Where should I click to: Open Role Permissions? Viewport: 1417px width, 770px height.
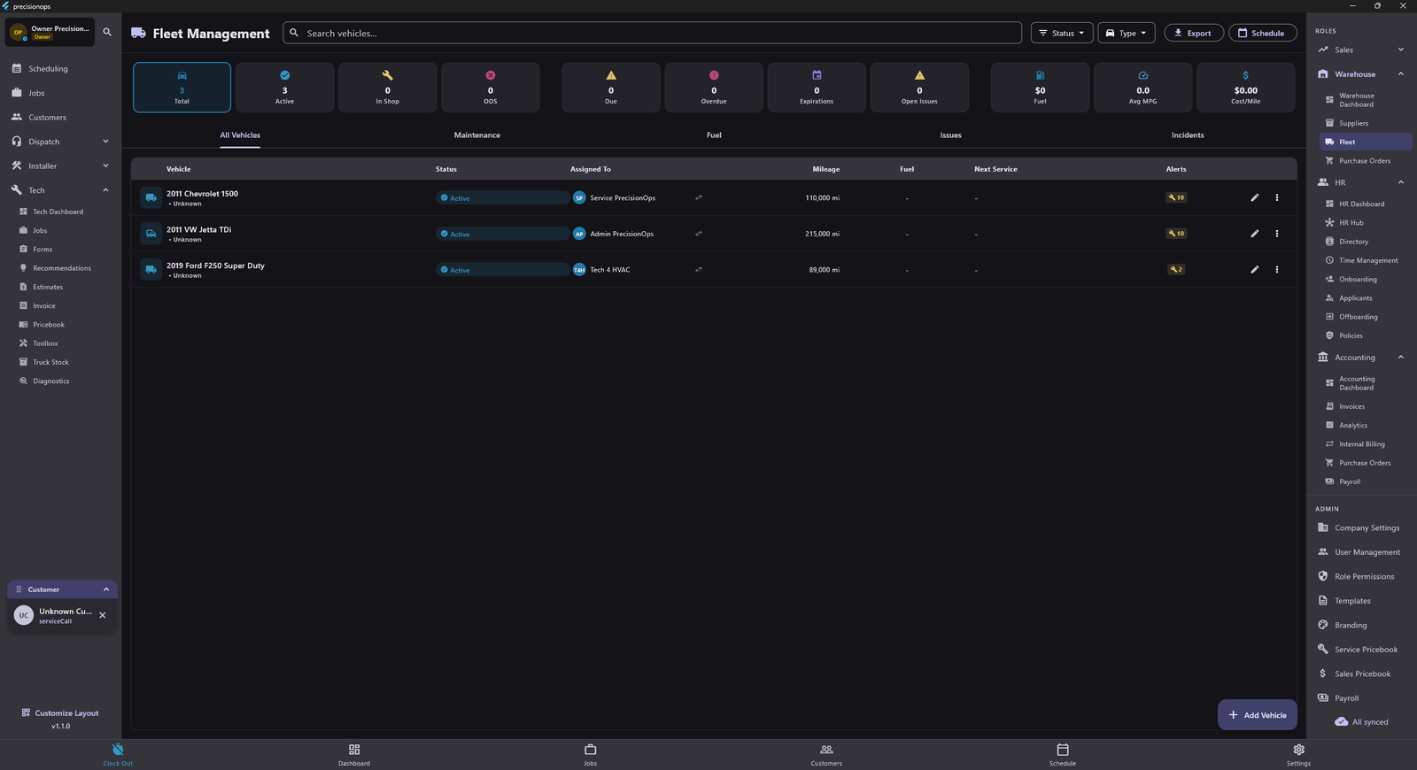tap(1362, 576)
